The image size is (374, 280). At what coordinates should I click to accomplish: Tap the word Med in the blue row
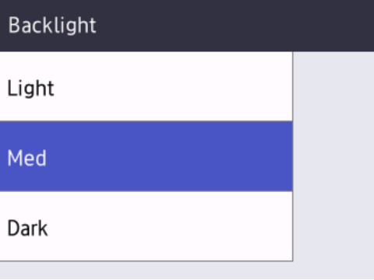point(26,158)
